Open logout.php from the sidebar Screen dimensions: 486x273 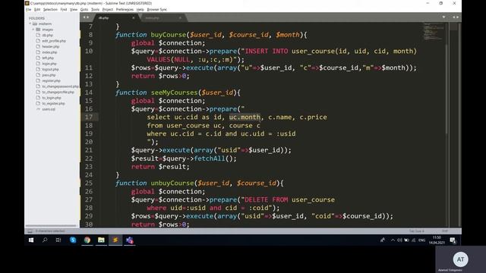(x=50, y=69)
